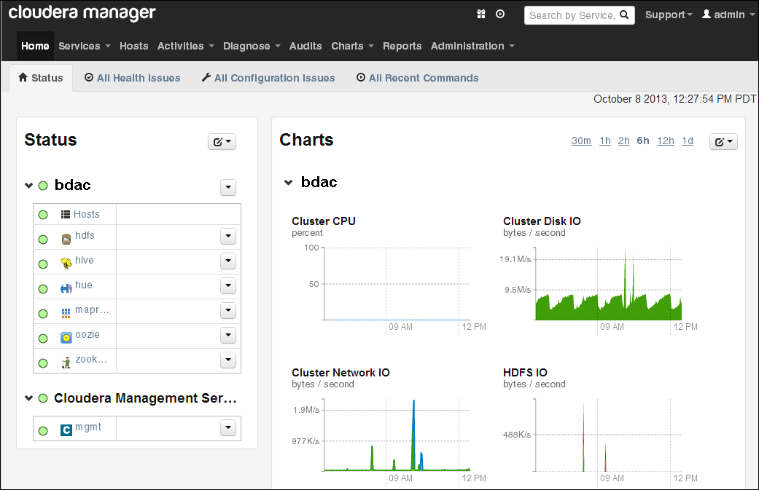Image resolution: width=759 pixels, height=490 pixels.
Task: Open hdfs actions dropdown
Action: [x=228, y=237]
